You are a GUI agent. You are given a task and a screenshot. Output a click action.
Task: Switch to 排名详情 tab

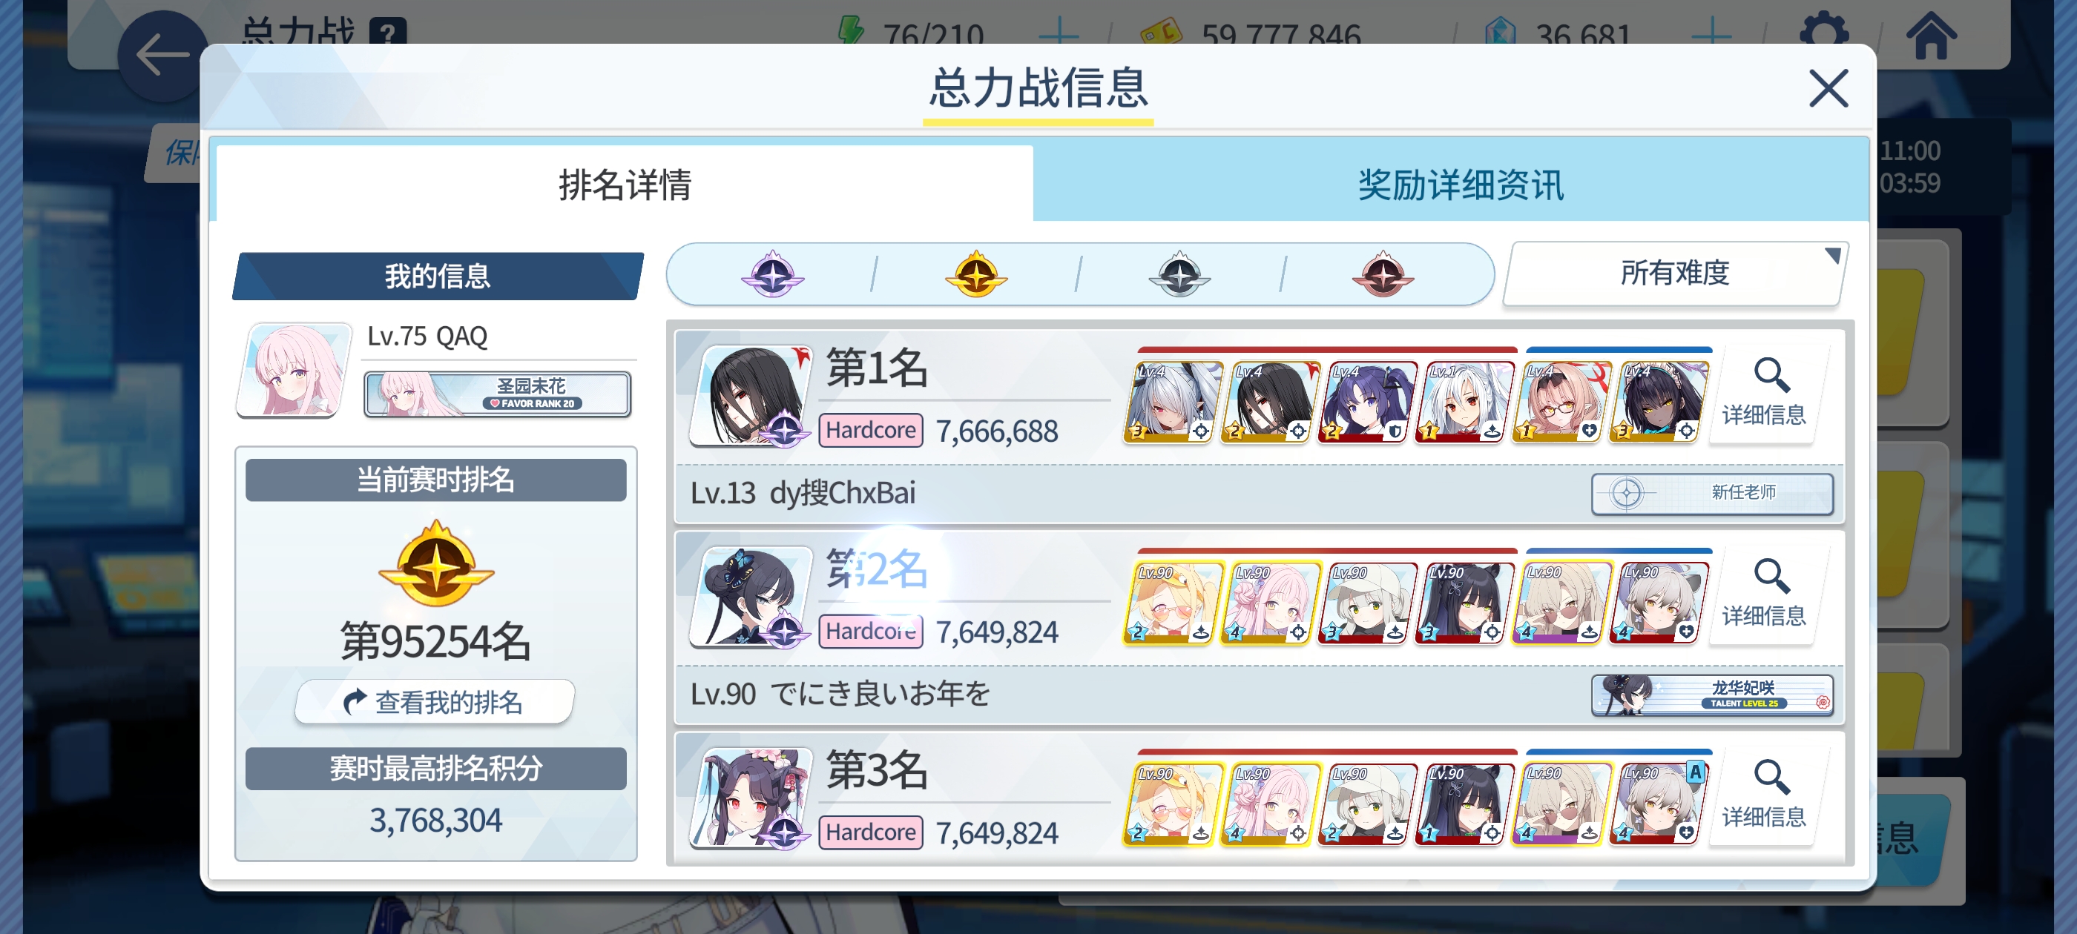(625, 185)
